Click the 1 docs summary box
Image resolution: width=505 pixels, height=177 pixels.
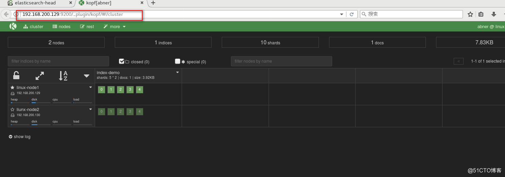(377, 42)
